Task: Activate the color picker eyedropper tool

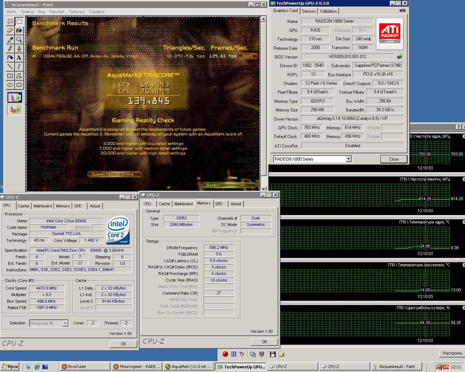Action: point(10,40)
